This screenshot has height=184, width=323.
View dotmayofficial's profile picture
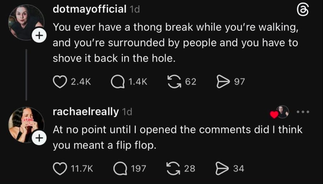[x=26, y=23]
